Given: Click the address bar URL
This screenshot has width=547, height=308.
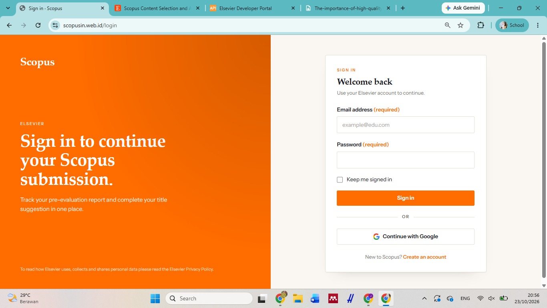Looking at the screenshot, I should tap(90, 25).
